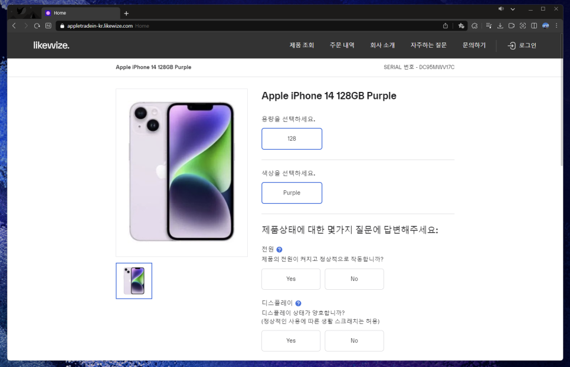The width and height of the screenshot is (570, 367).
Task: Click the login arrow icon in header
Action: [x=512, y=45]
